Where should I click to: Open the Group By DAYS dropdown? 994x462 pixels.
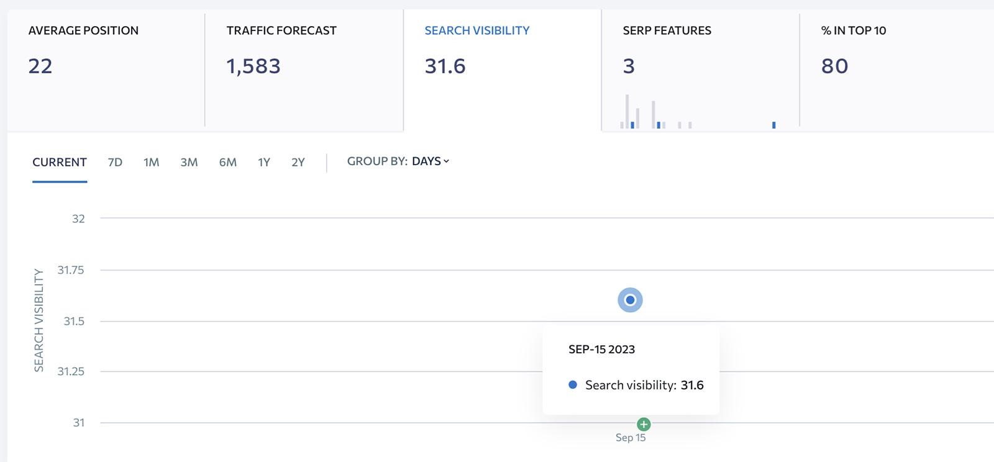point(430,161)
